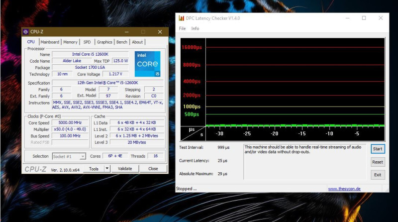Click the processor name field Intel Core i5 12600K
The width and height of the screenshot is (398, 222).
[90, 54]
